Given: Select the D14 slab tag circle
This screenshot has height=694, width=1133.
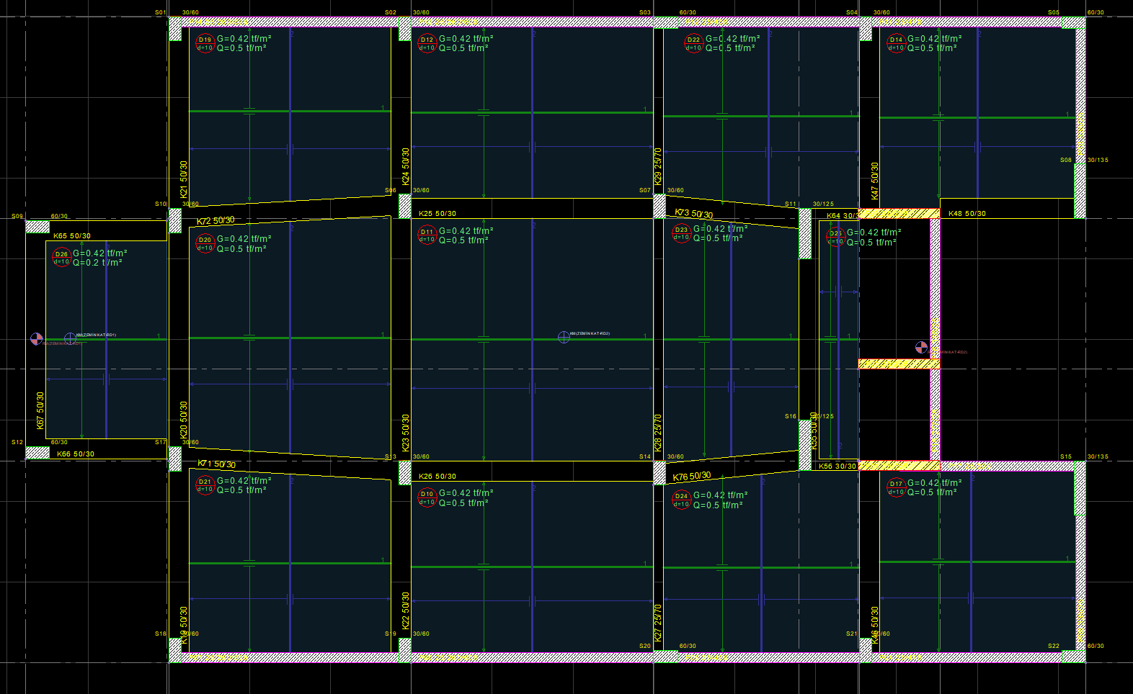Looking at the screenshot, I should [x=896, y=44].
